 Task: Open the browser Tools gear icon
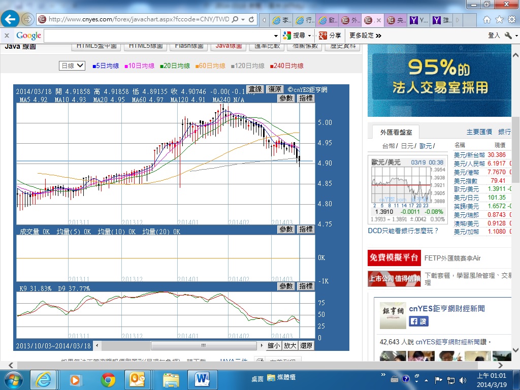coord(512,20)
